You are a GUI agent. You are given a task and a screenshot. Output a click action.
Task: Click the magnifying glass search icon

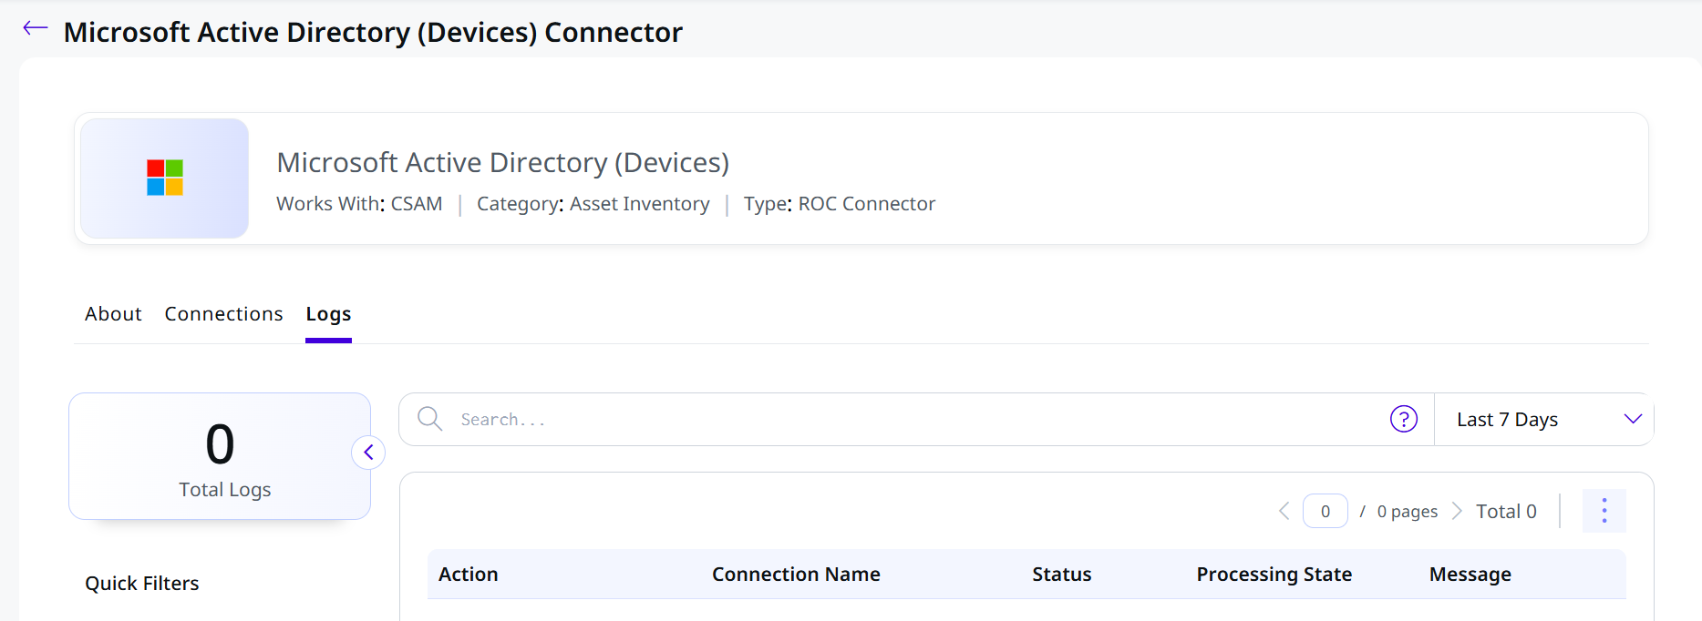tap(429, 419)
